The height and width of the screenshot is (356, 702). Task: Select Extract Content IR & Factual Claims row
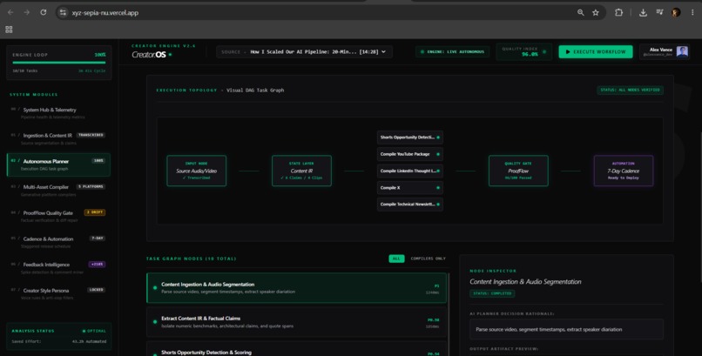click(x=296, y=322)
